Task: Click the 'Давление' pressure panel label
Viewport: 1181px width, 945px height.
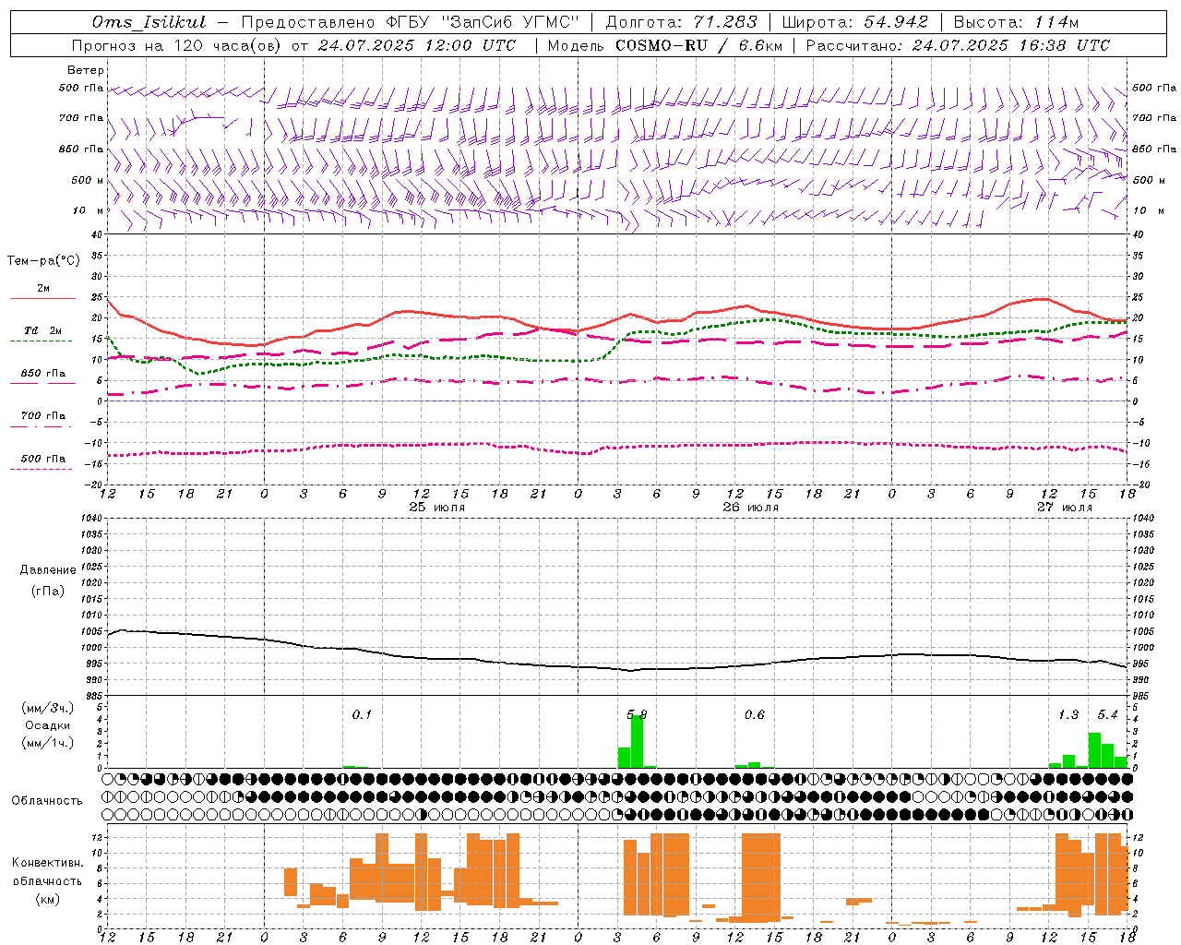Action: pos(47,570)
